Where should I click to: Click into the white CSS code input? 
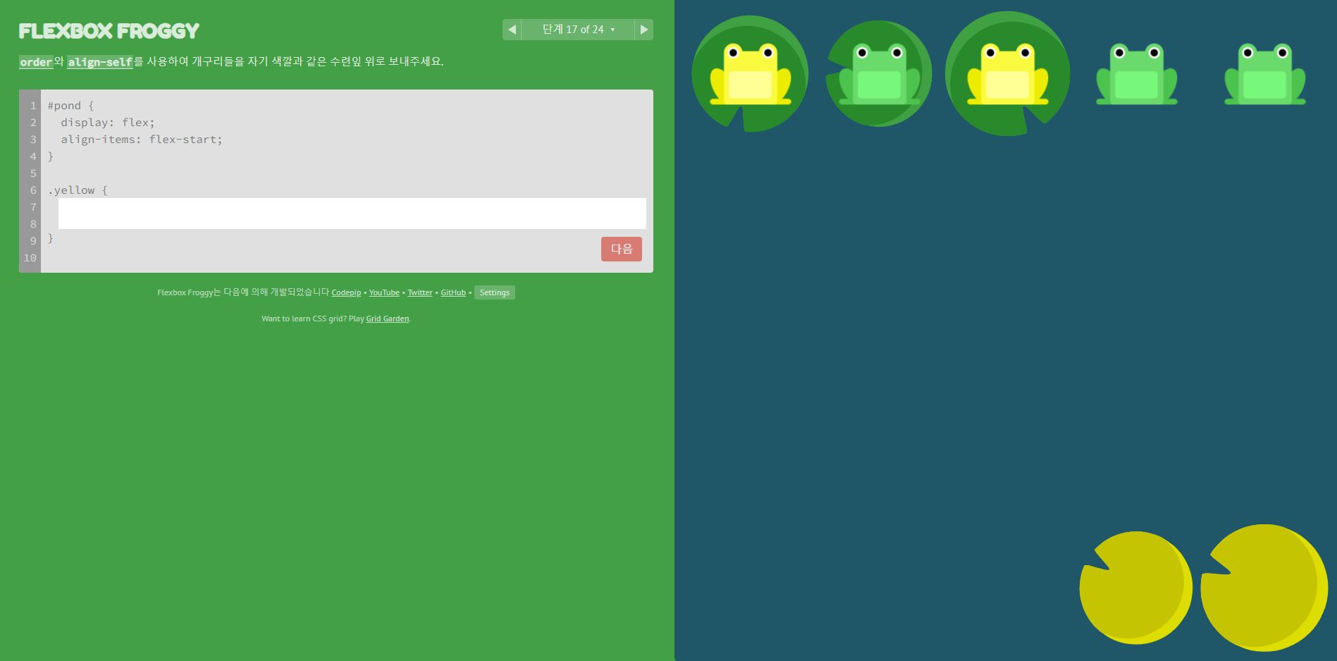point(352,214)
